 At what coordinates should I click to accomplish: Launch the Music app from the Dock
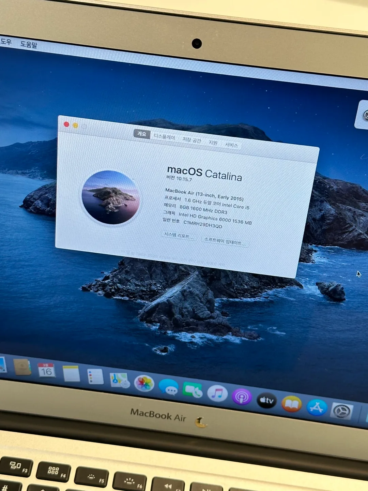pyautogui.click(x=217, y=394)
